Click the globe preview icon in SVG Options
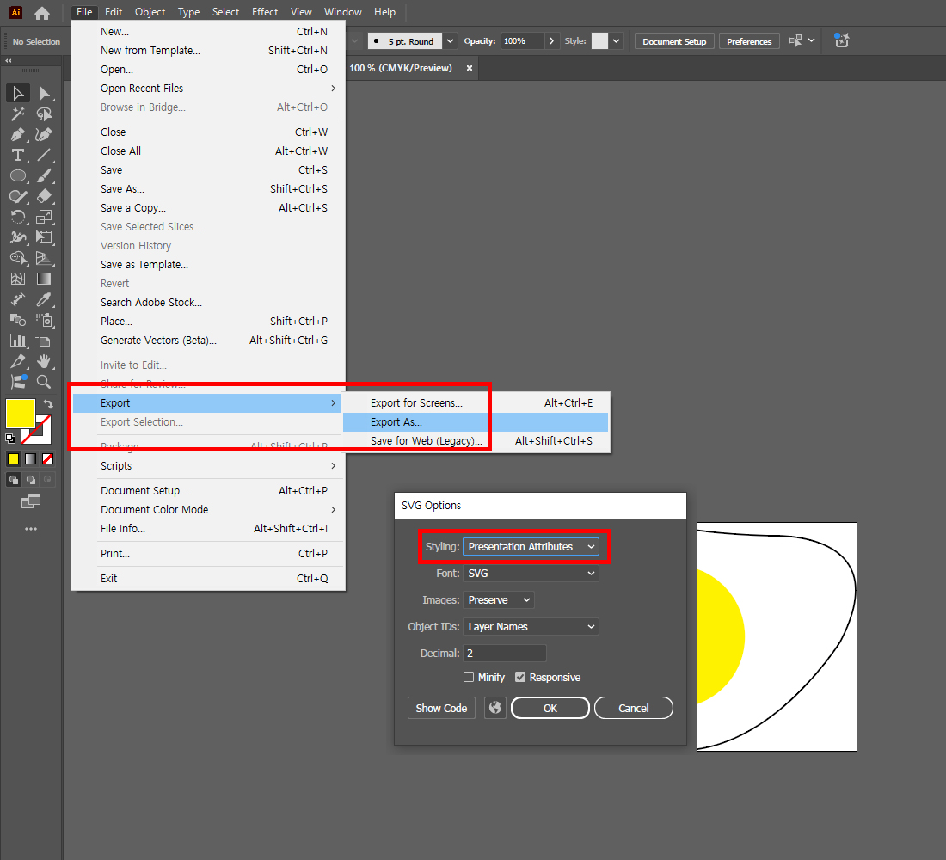This screenshot has width=946, height=860. (495, 708)
